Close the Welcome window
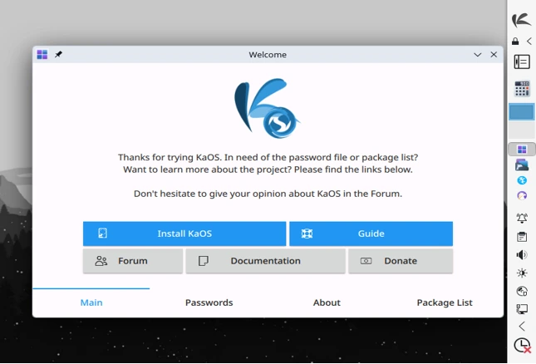This screenshot has height=364, width=536. pos(494,54)
